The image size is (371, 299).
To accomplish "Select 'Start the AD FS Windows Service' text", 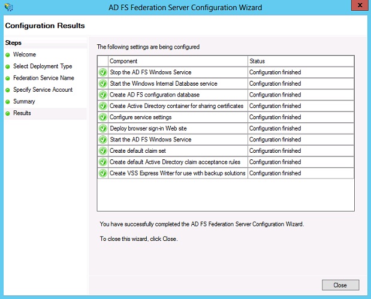I will pyautogui.click(x=150, y=140).
